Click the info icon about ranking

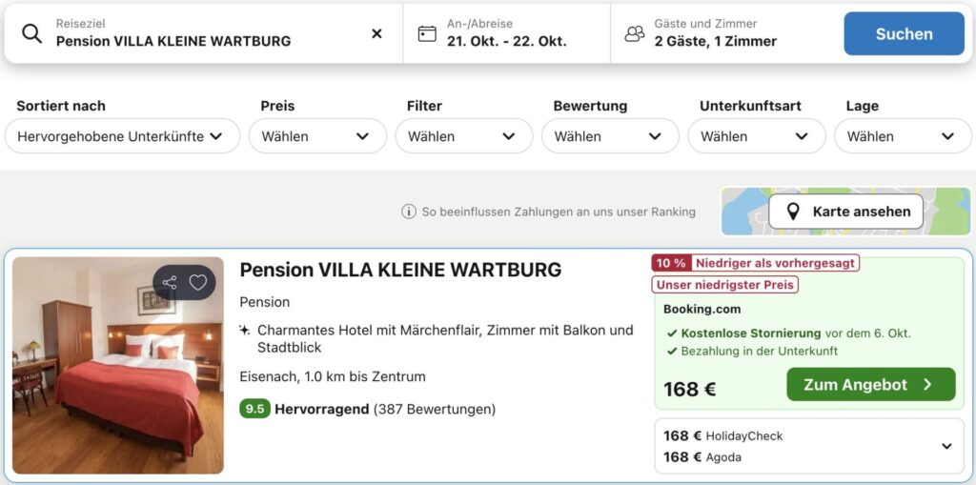409,212
